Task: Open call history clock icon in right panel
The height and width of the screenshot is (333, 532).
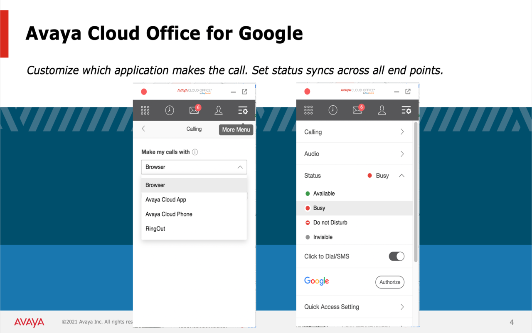Action: 333,110
